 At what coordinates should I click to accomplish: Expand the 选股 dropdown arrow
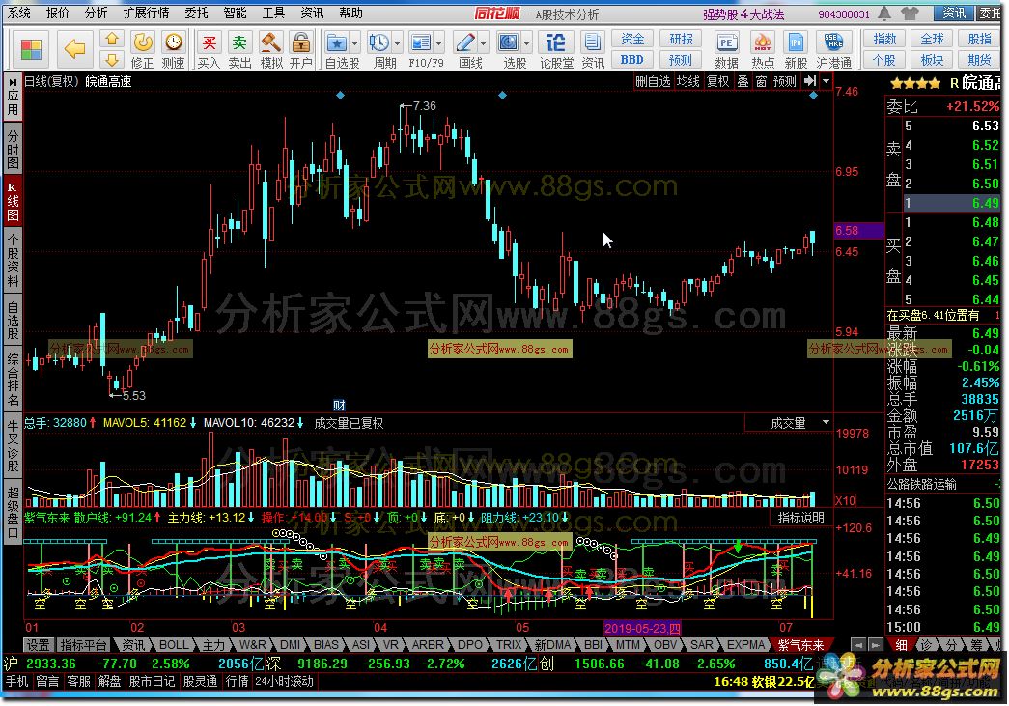526,43
